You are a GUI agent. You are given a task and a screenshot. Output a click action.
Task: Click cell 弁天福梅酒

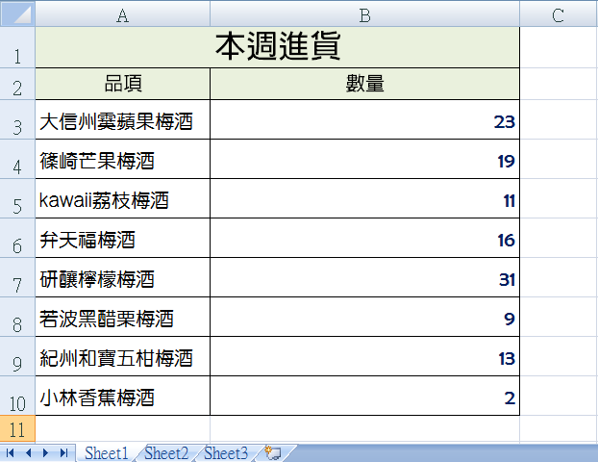(x=122, y=238)
